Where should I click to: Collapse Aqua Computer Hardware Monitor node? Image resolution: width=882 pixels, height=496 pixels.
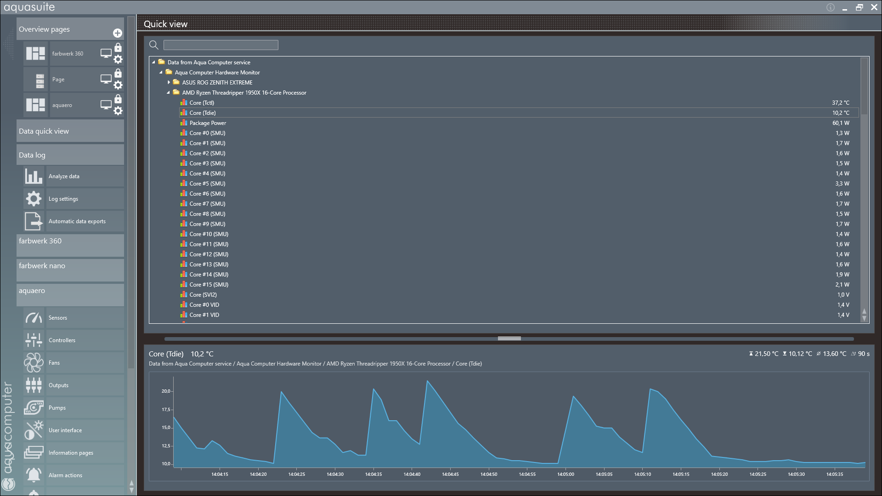(161, 73)
